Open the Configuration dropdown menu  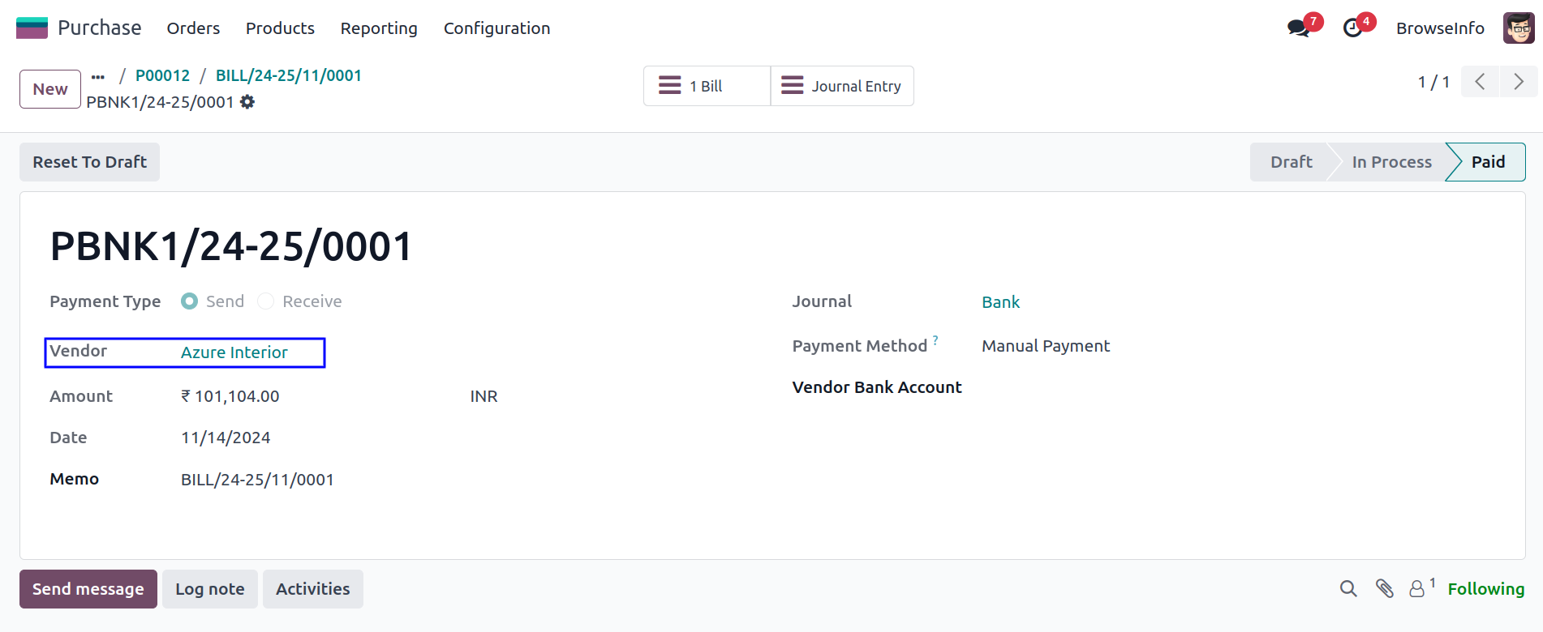[x=496, y=28]
